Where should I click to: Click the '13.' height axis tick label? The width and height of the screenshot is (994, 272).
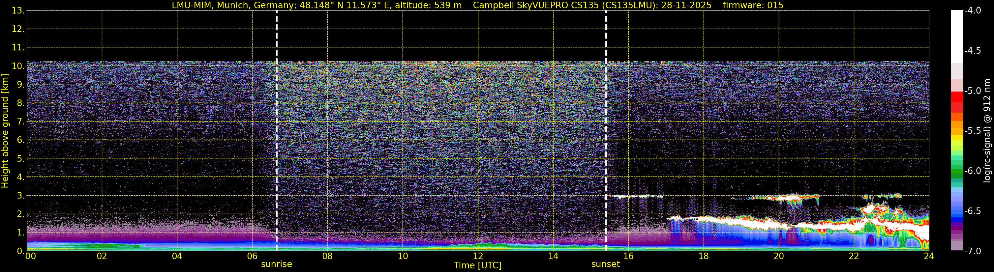(18, 11)
